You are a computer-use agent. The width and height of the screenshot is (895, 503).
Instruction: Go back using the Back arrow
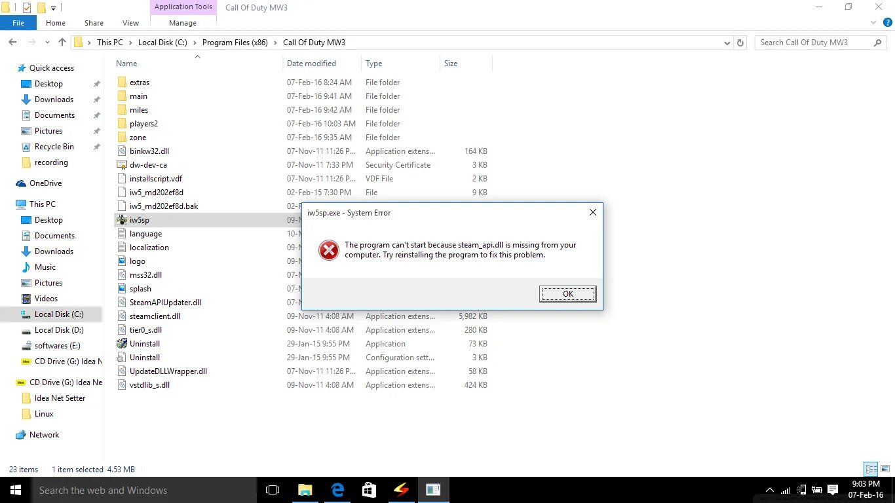tap(12, 43)
